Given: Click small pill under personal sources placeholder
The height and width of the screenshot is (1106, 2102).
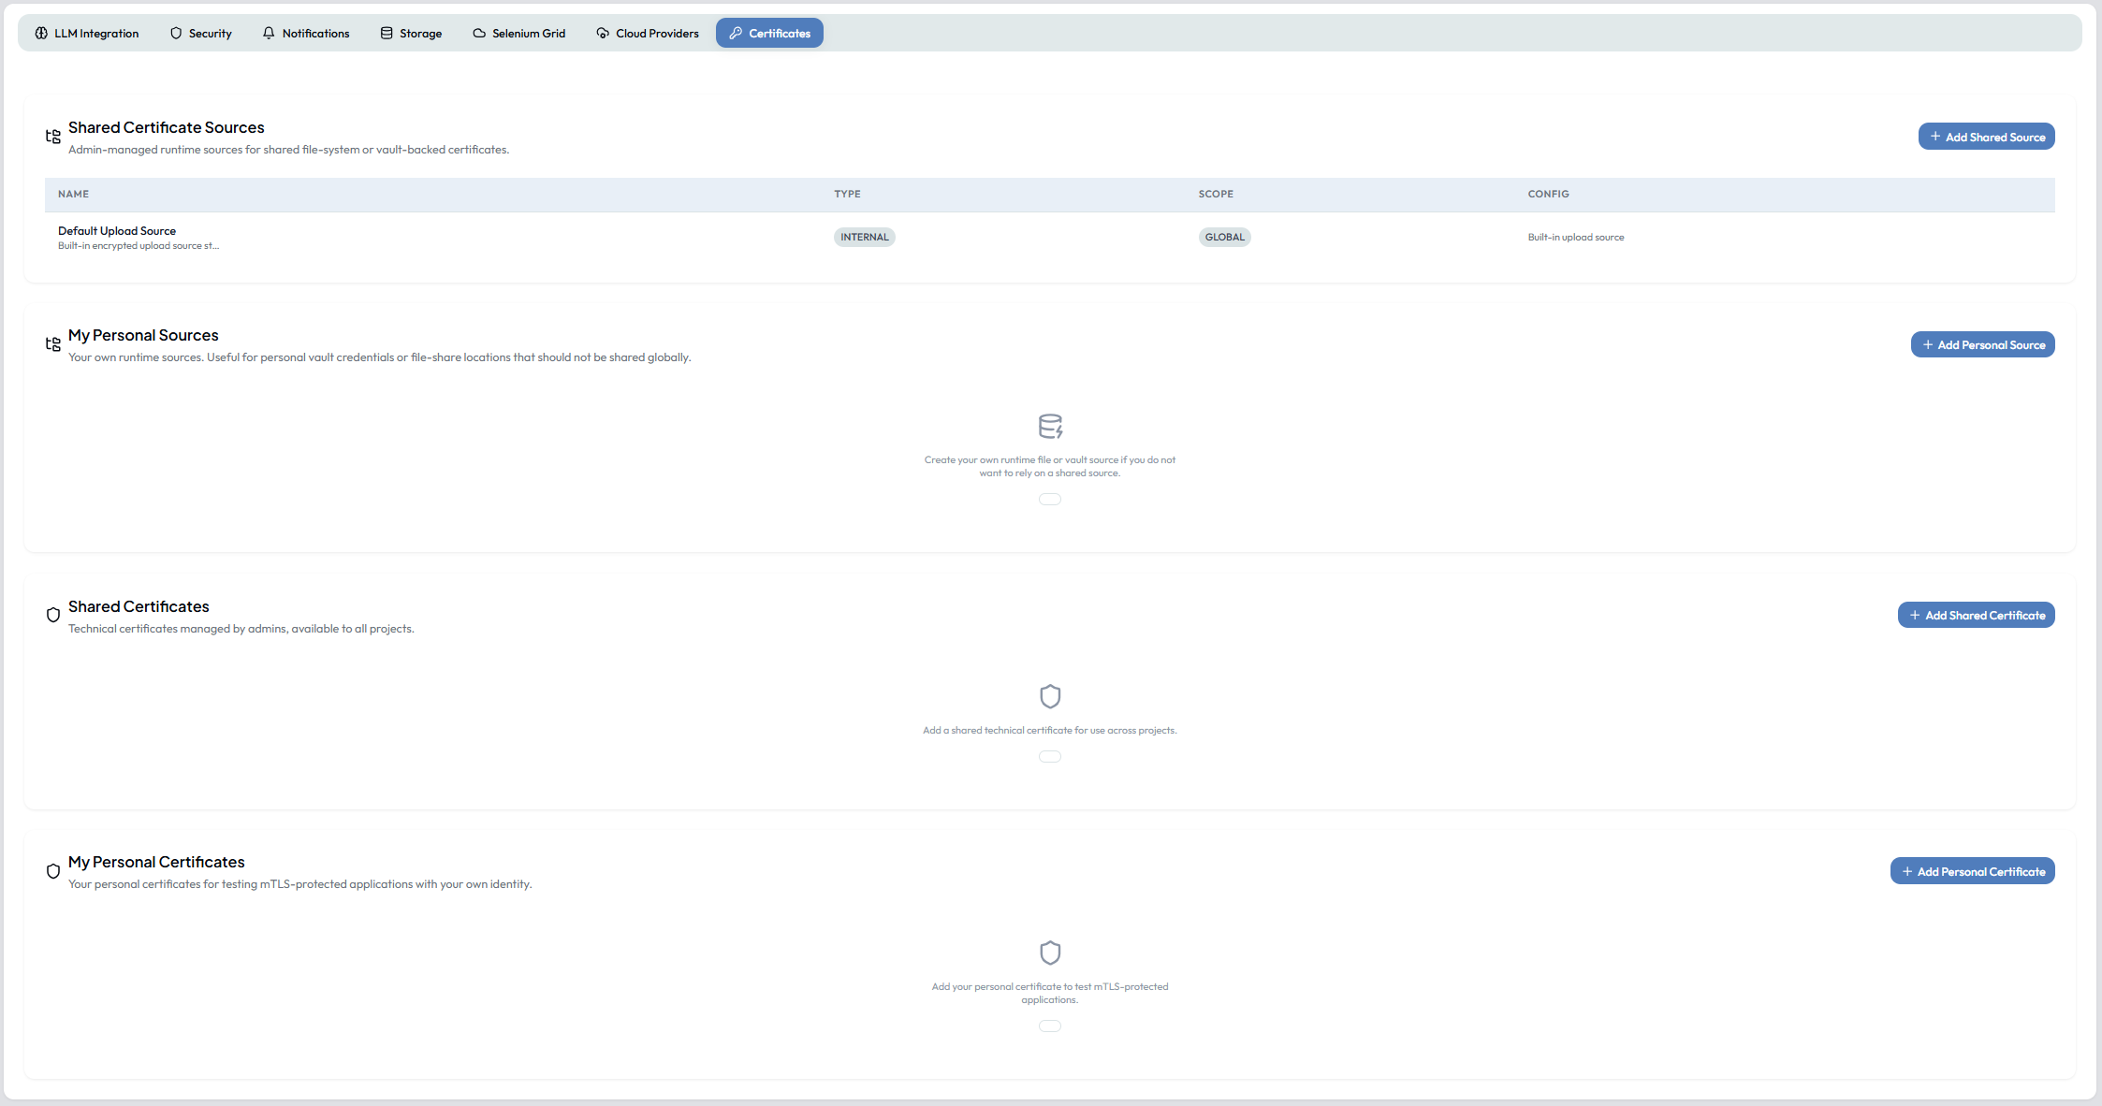Looking at the screenshot, I should [1050, 500].
